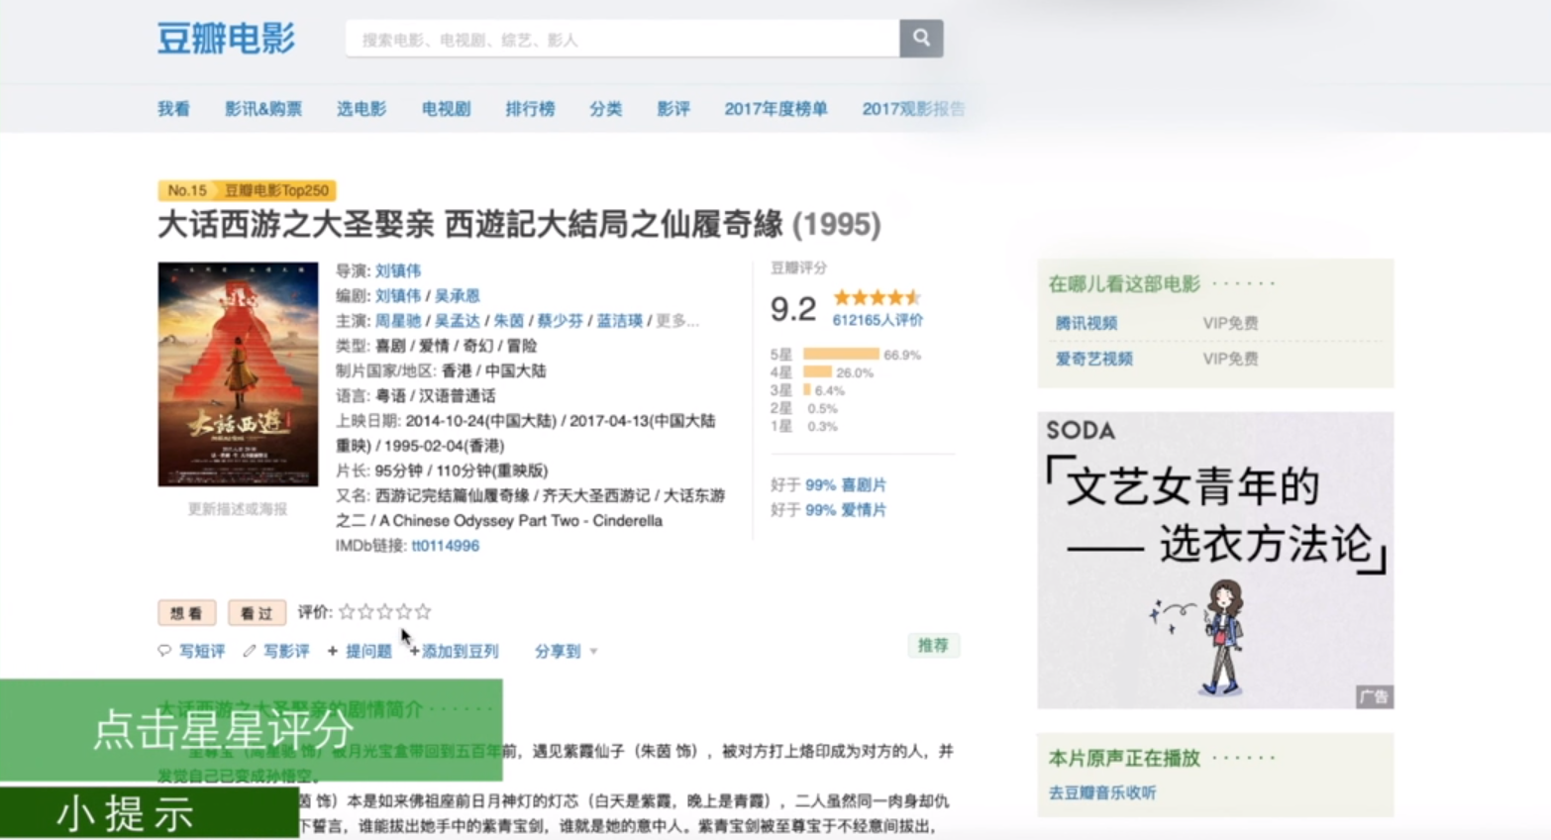Open IMDb link tt0114996
1551x840 pixels.
[446, 546]
